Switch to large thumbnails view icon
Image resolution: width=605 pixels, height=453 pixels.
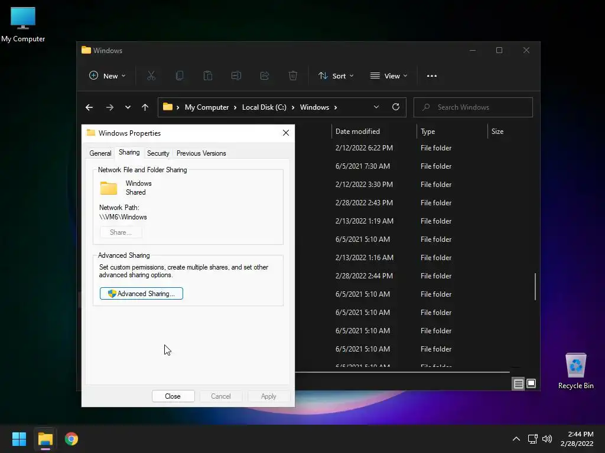point(531,383)
